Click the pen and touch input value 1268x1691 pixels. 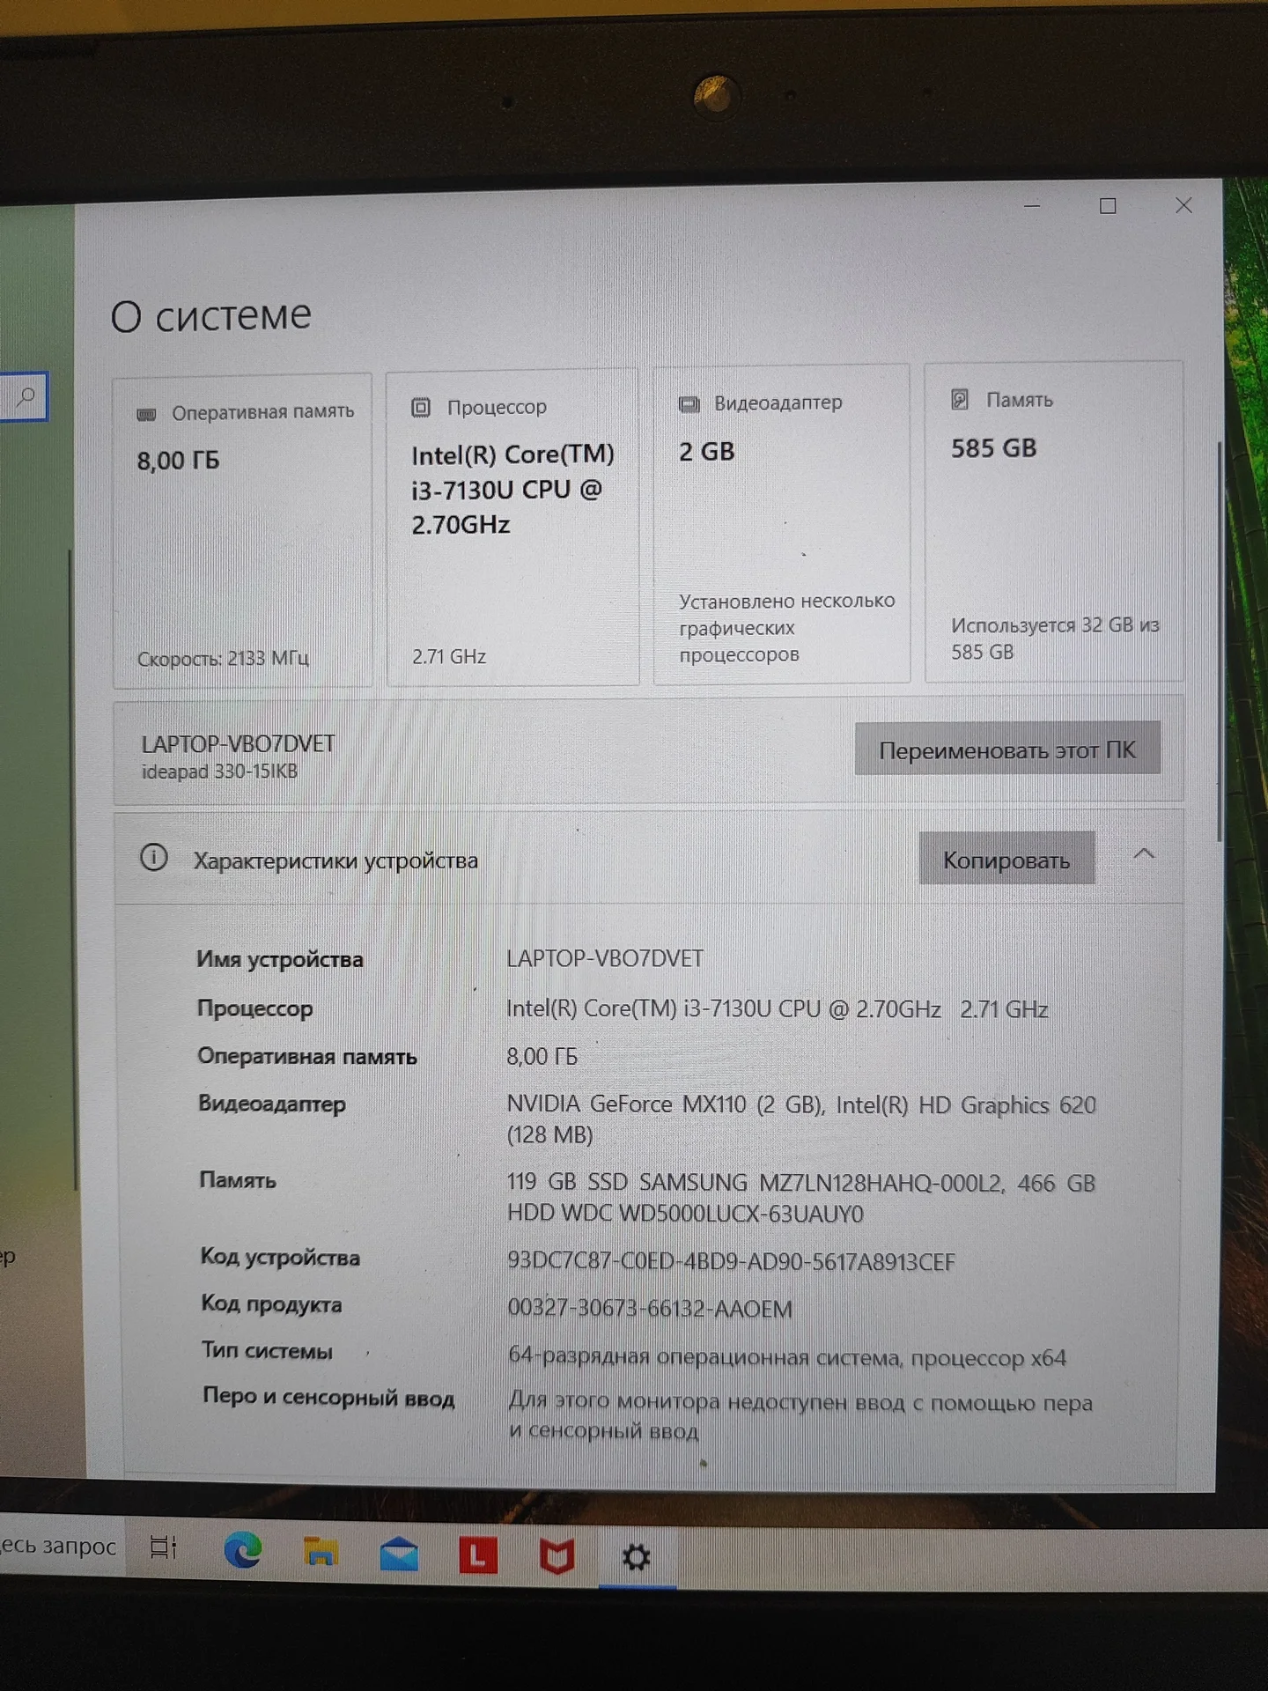800,1415
